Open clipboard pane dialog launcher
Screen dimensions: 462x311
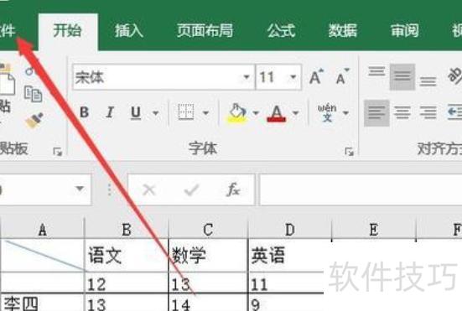pos(58,152)
